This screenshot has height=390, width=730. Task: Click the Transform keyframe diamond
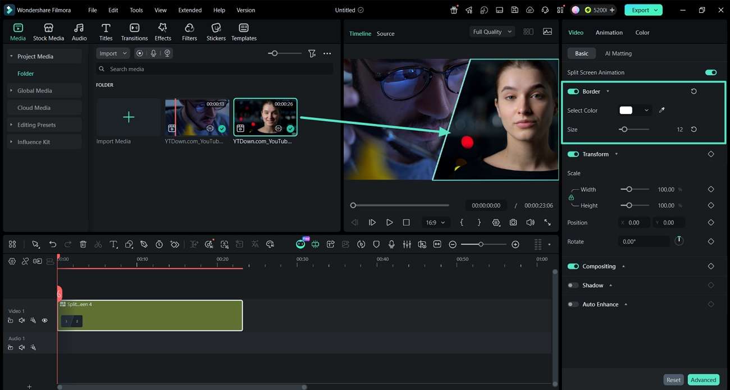click(711, 154)
